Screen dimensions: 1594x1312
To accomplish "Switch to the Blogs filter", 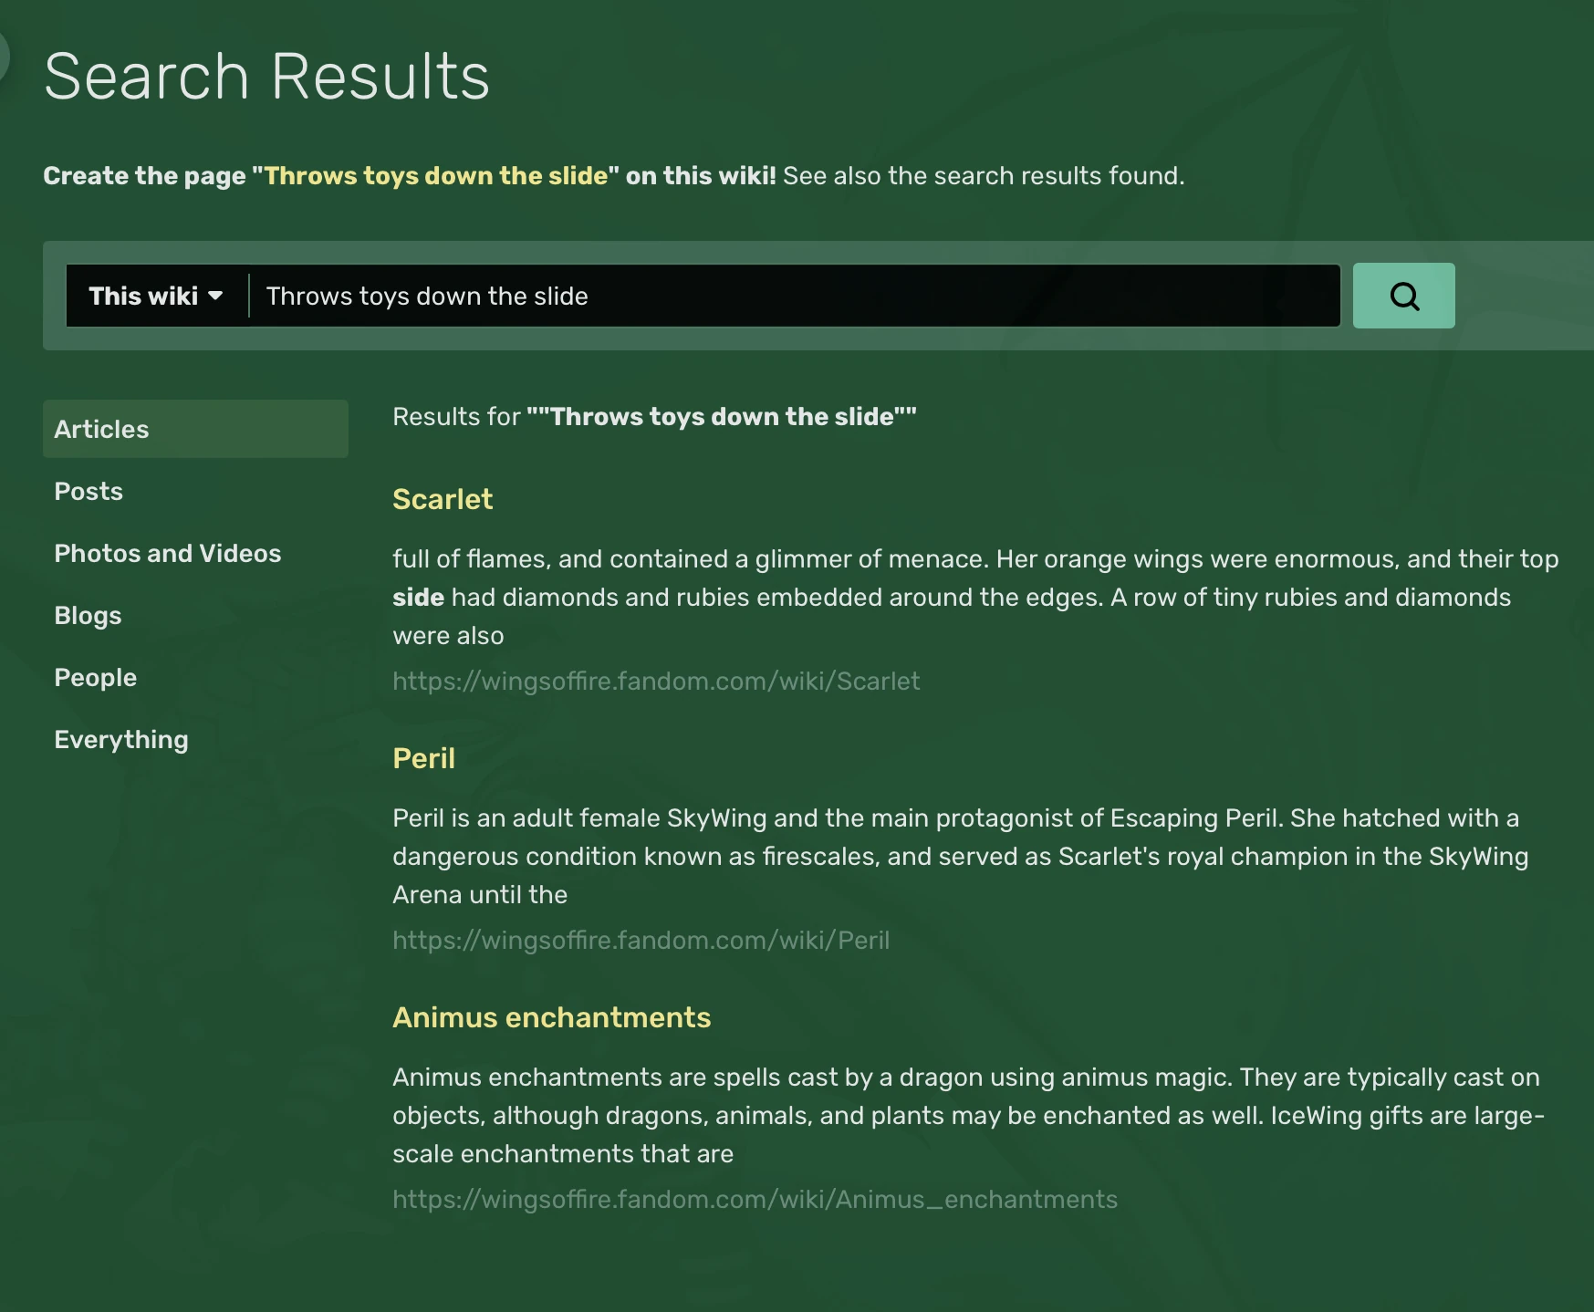I will 88,615.
